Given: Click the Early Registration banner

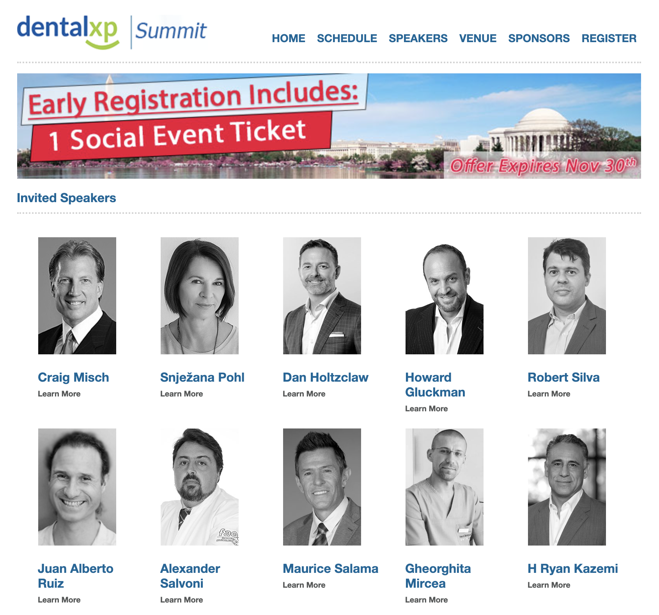Looking at the screenshot, I should [329, 126].
